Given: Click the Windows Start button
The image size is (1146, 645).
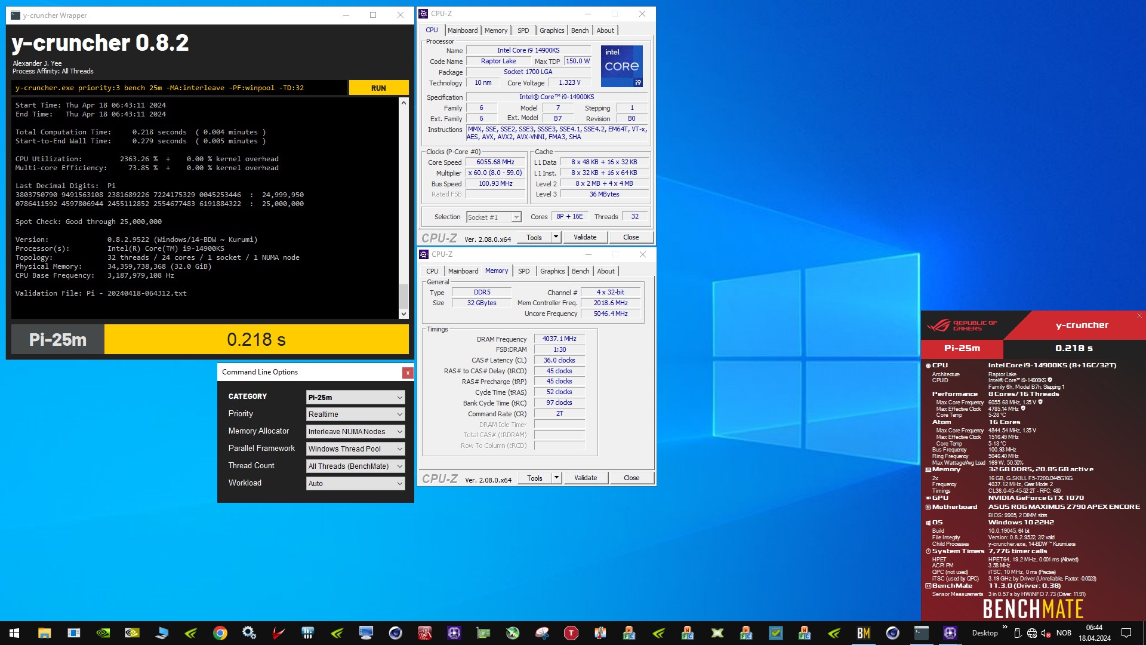Looking at the screenshot, I should (14, 633).
